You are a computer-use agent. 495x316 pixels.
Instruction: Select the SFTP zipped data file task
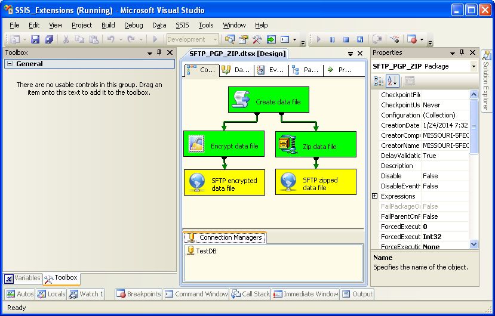[316, 182]
